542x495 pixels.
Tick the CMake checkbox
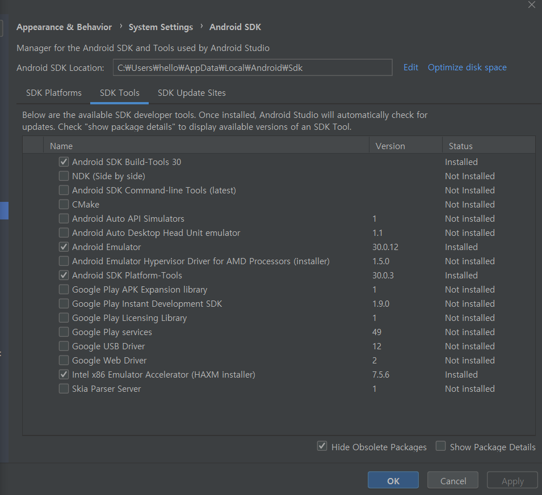[64, 204]
